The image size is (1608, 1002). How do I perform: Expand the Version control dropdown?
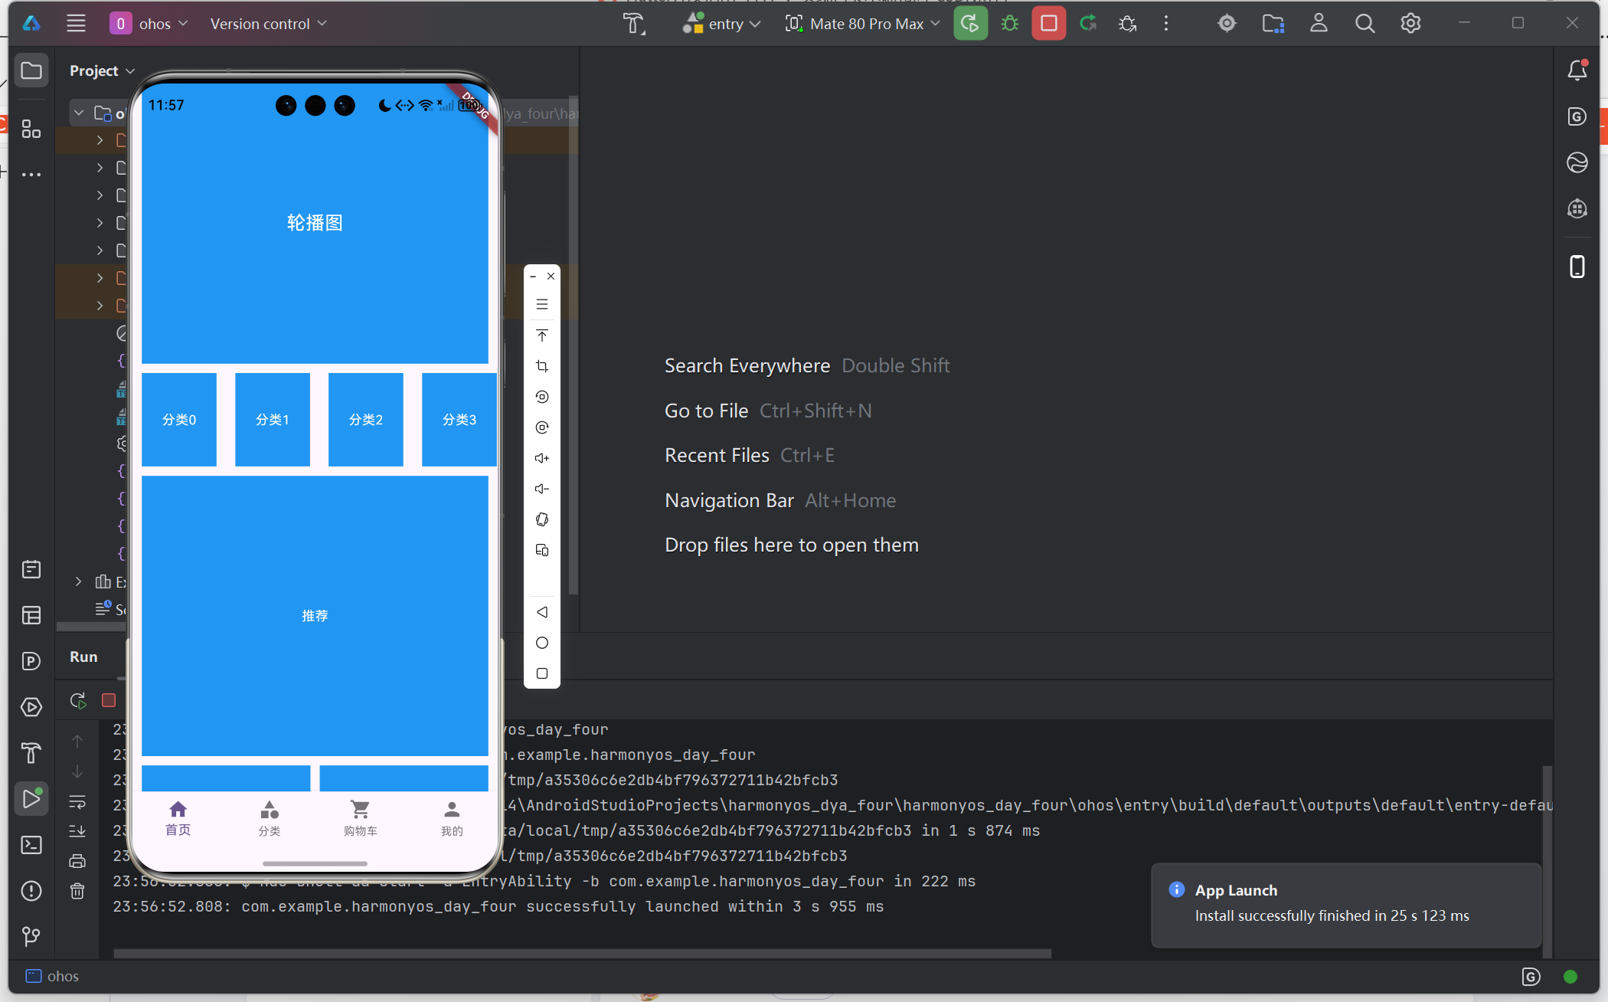268,24
